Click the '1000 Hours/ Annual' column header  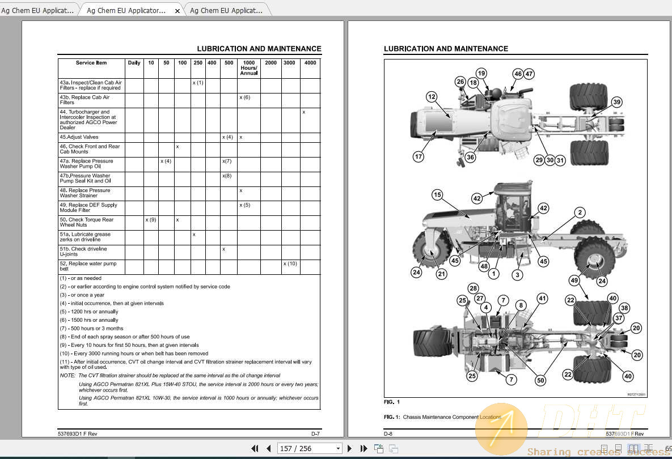click(x=248, y=68)
